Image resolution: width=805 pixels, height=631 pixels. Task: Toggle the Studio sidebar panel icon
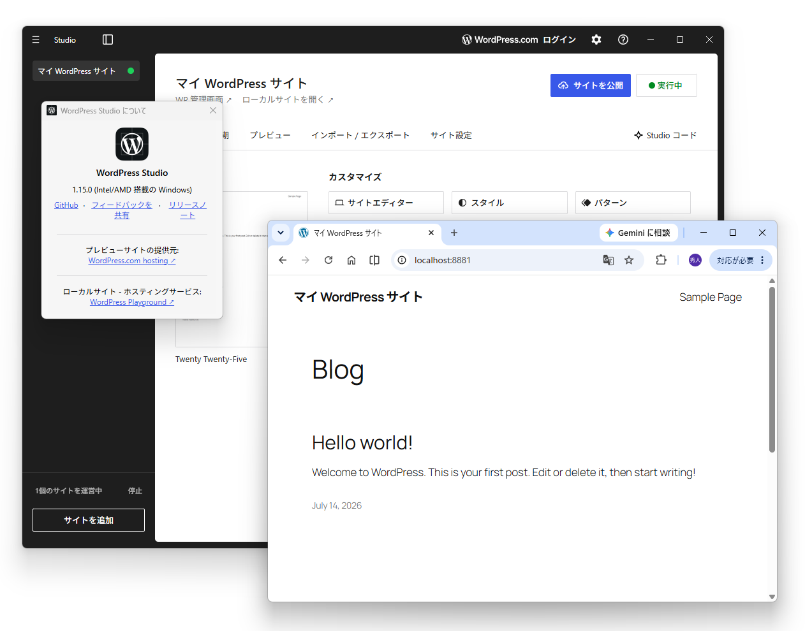coord(108,40)
